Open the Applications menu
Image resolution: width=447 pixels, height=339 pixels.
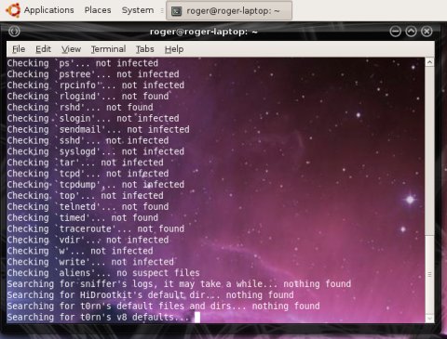tap(49, 10)
